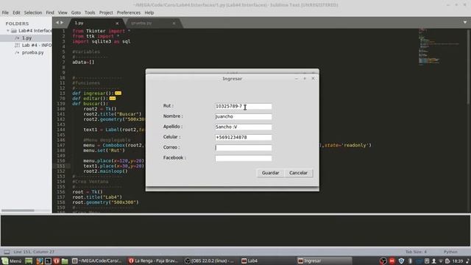Screen dimensions: 471x265
Task: Click the Bluetooth tray icon
Action: [x=410, y=261]
